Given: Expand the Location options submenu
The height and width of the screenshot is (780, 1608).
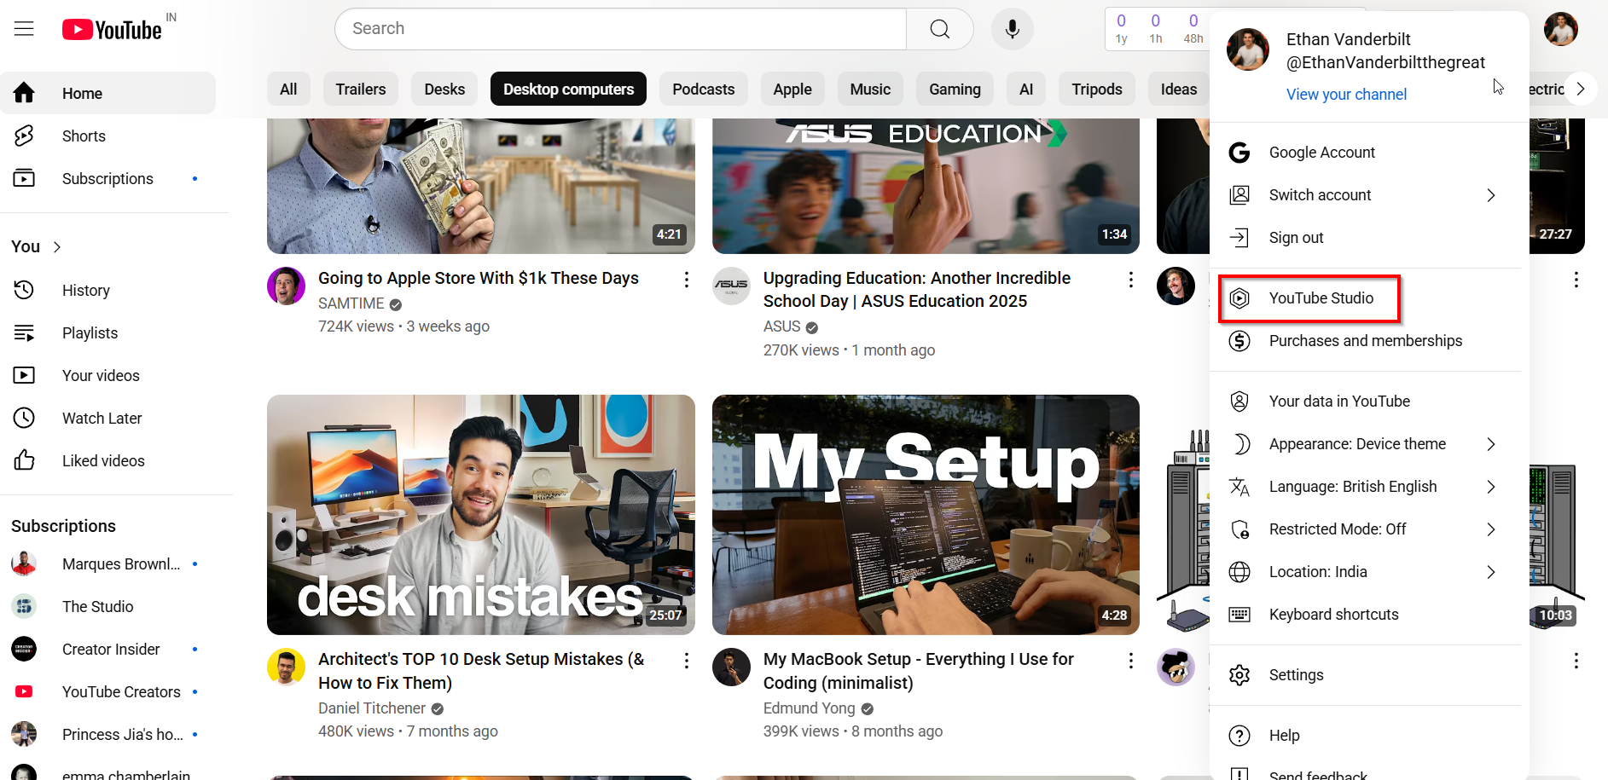Looking at the screenshot, I should [x=1318, y=571].
